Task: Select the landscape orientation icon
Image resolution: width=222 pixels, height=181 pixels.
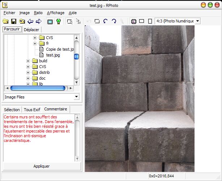Action: [142, 21]
